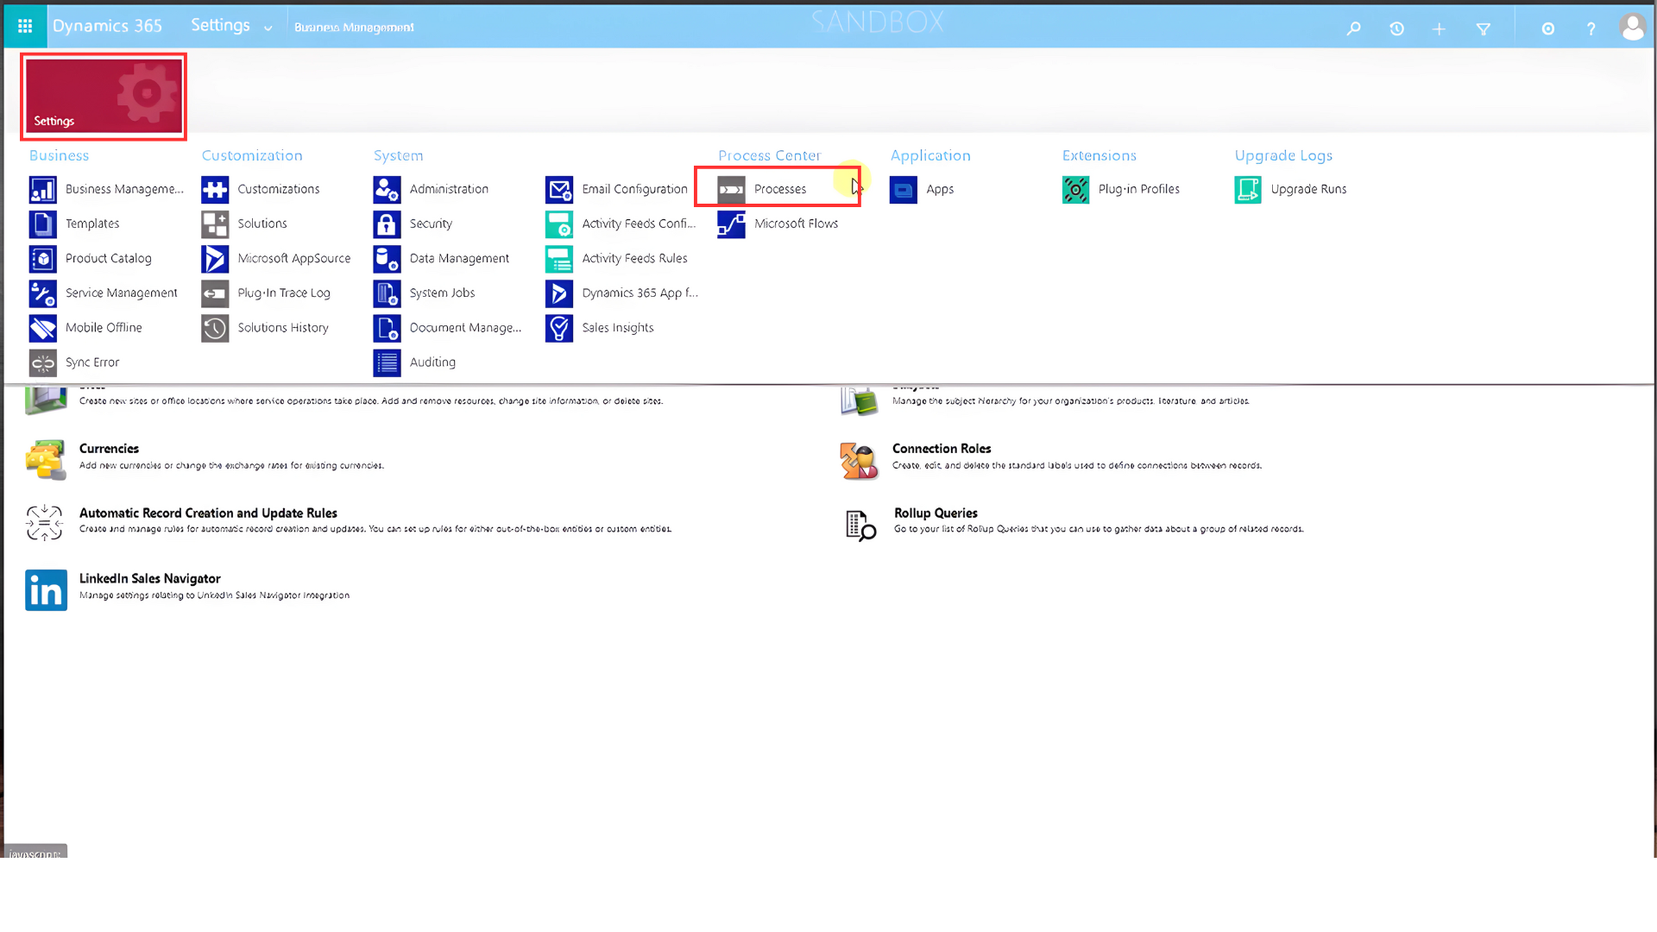Open the Upgrade Runs link text
The image size is (1657, 932).
coord(1308,189)
